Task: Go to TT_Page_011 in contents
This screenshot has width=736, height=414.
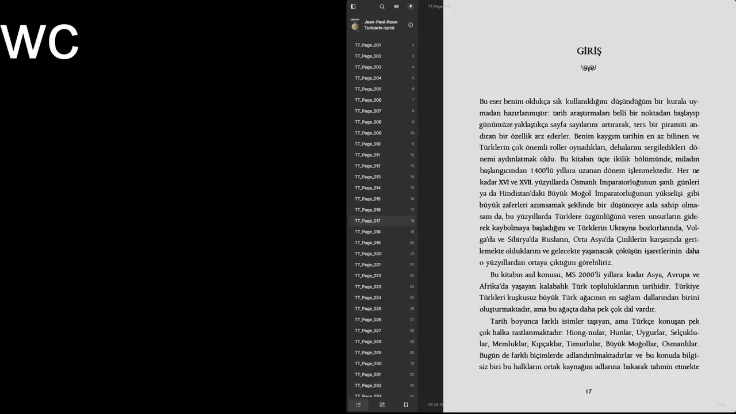Action: 382,155
